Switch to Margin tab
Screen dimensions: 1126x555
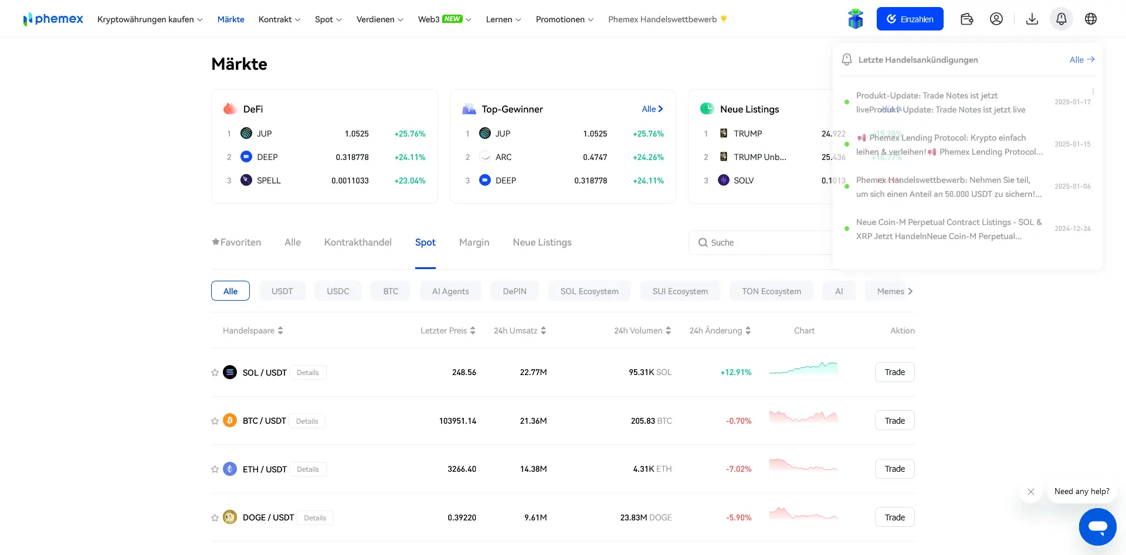[x=474, y=242]
